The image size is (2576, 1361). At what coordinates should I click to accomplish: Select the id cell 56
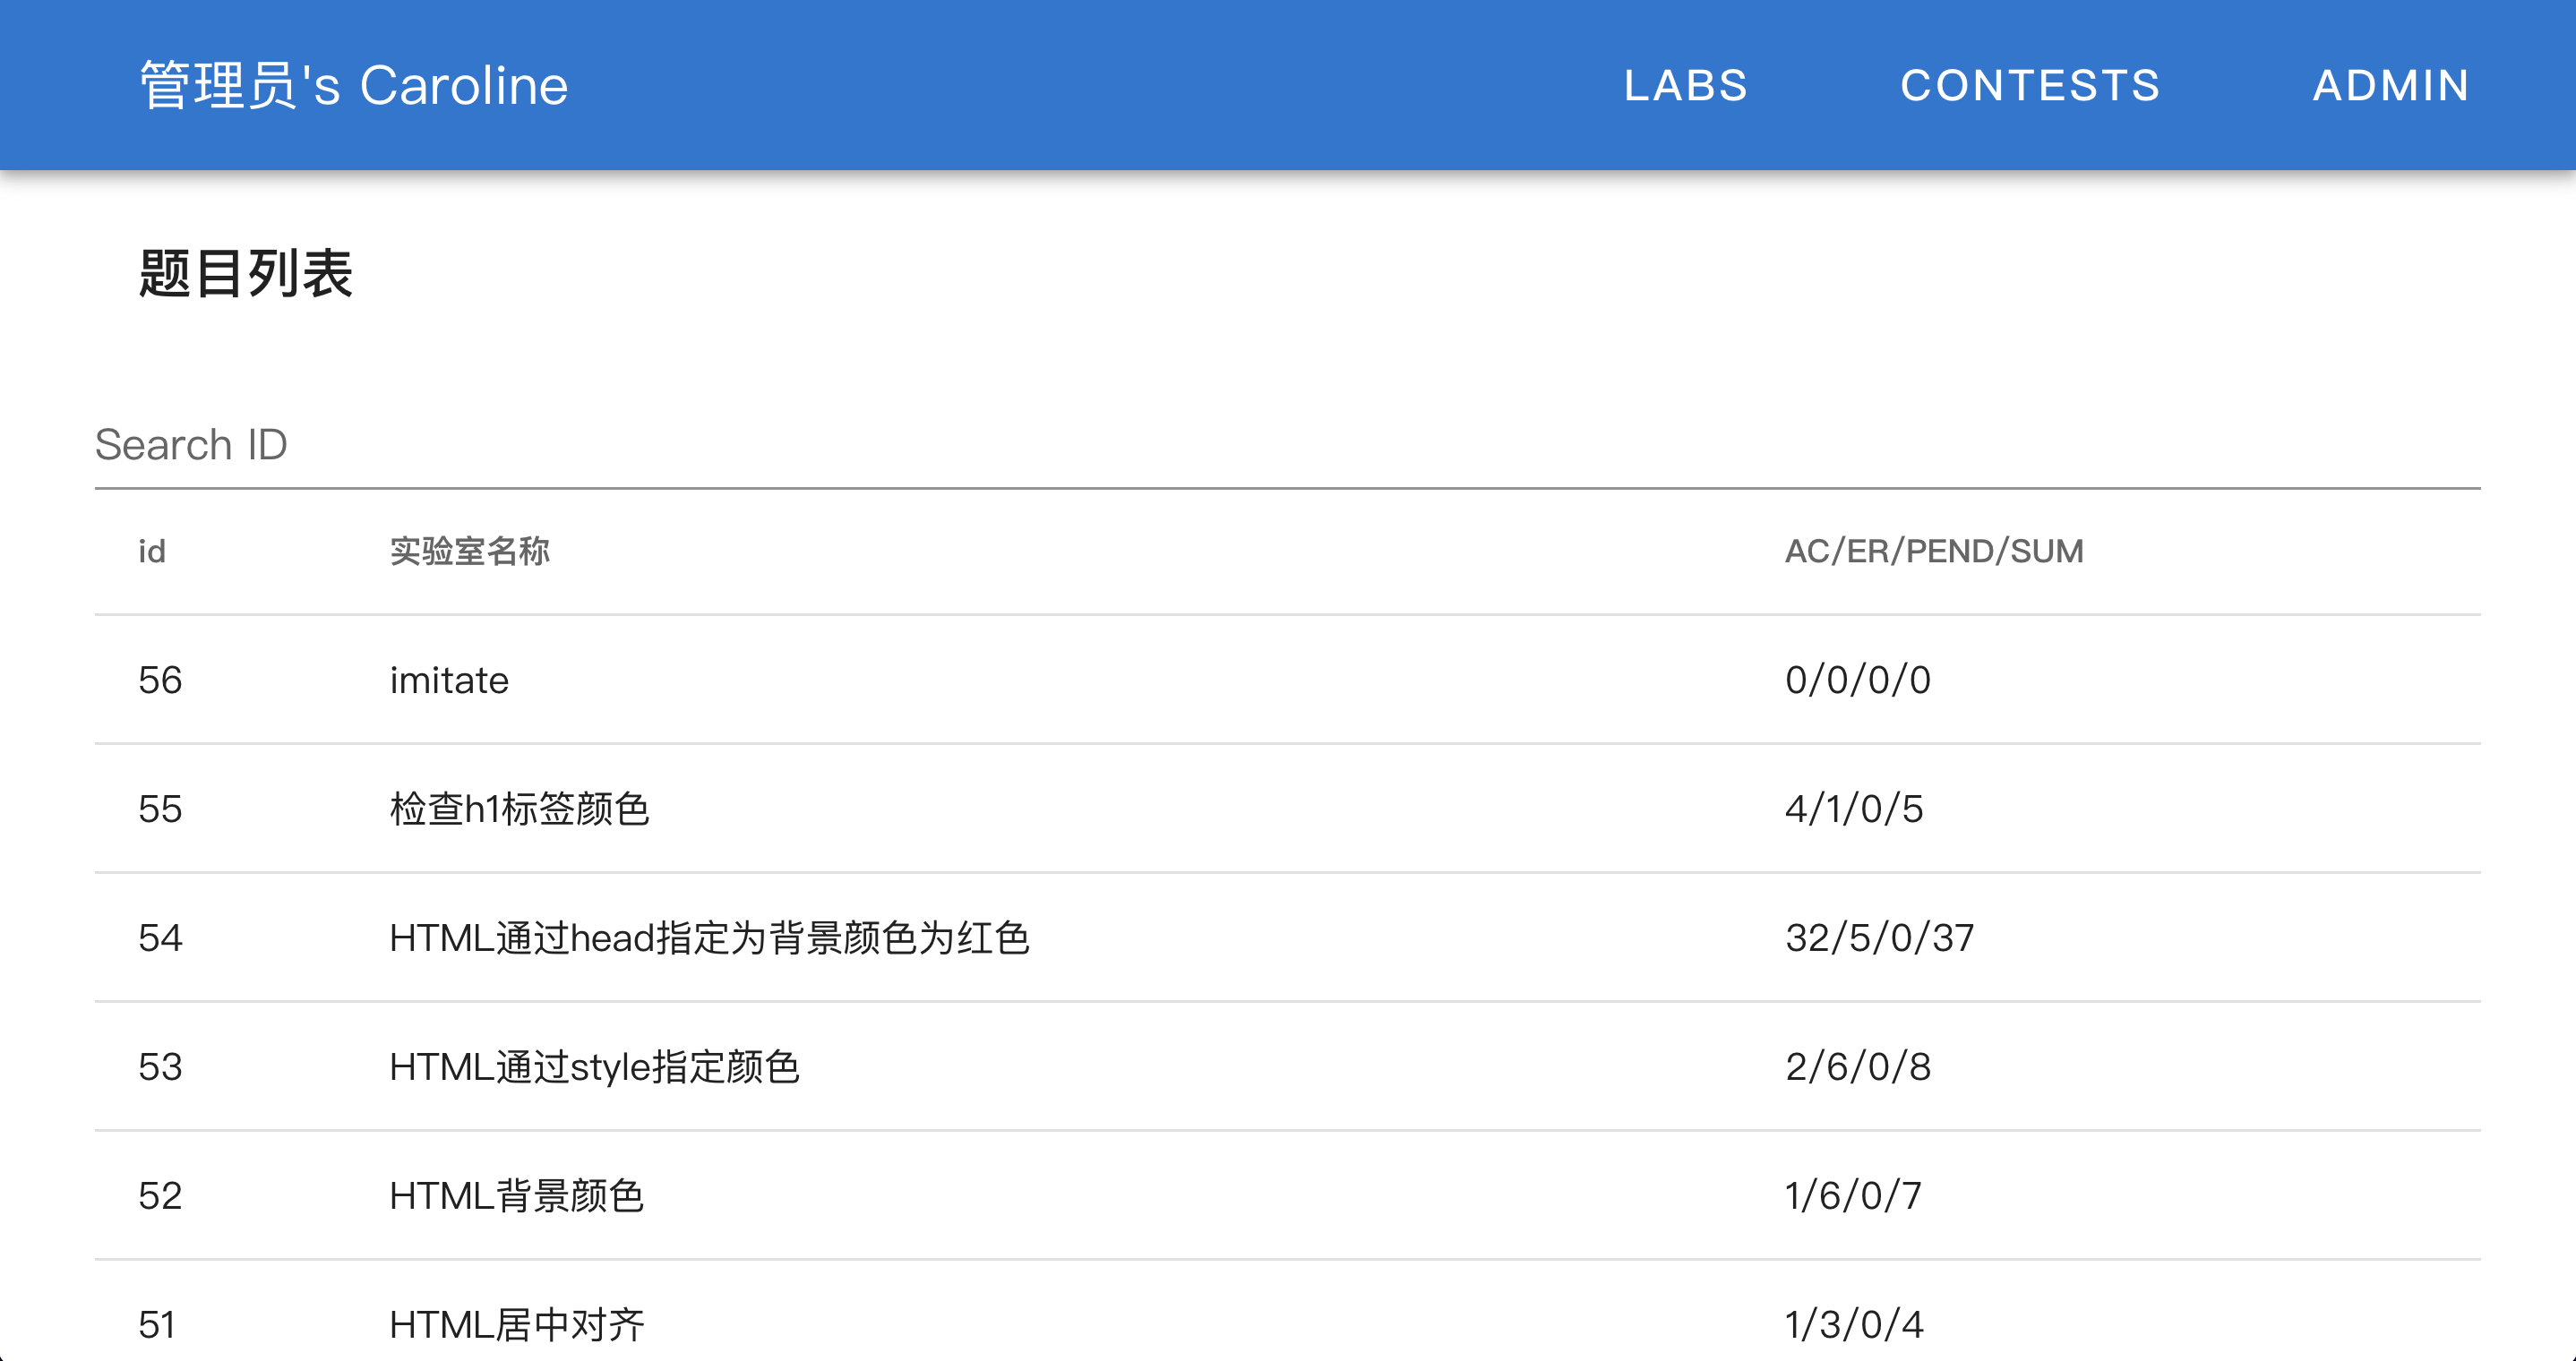[x=160, y=680]
